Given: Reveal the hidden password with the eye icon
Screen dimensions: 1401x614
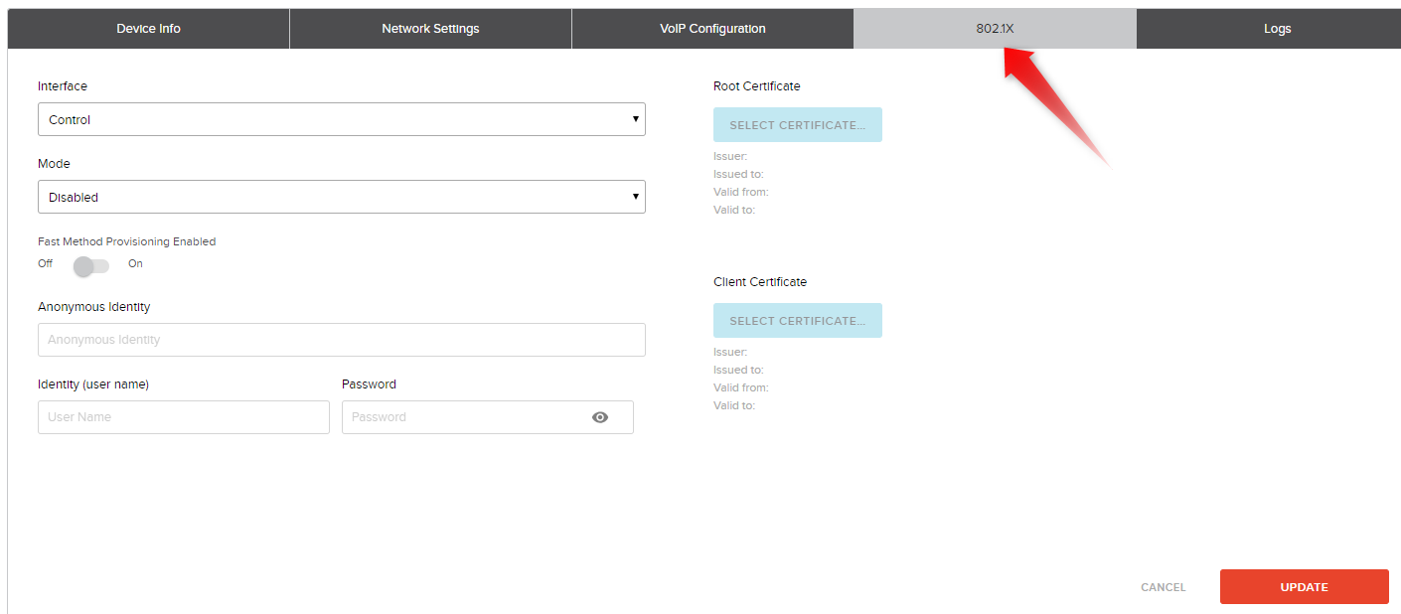Looking at the screenshot, I should 600,416.
